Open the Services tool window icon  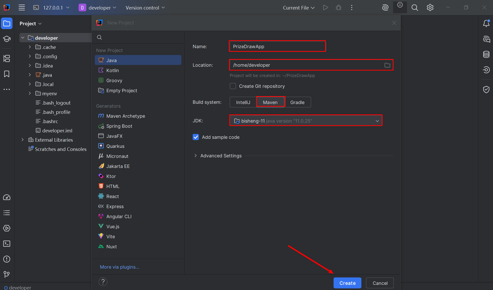(7, 228)
